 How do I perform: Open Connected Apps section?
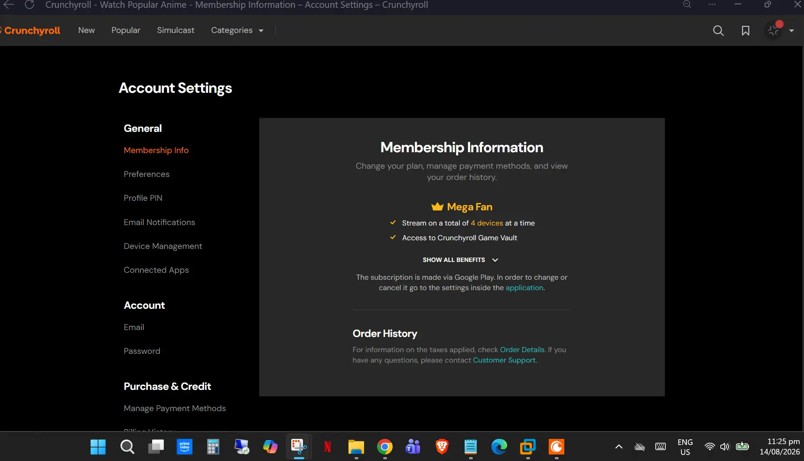click(x=156, y=270)
